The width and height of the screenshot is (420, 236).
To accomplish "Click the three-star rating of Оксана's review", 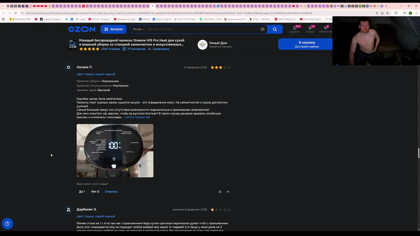I will coord(220,67).
